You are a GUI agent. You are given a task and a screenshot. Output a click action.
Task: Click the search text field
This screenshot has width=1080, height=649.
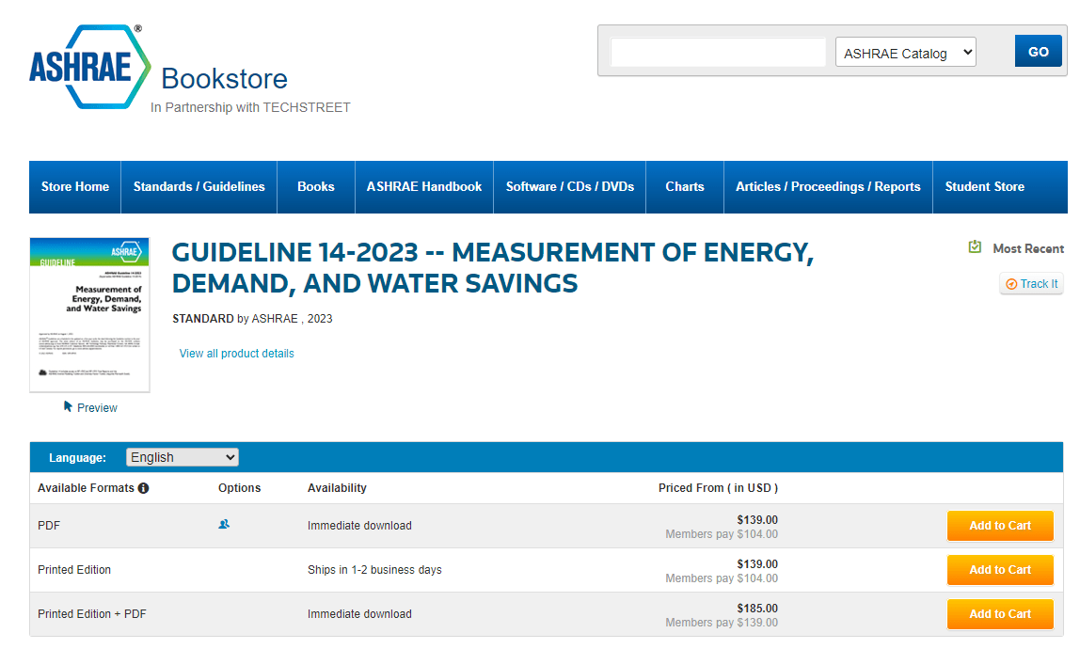click(x=718, y=52)
